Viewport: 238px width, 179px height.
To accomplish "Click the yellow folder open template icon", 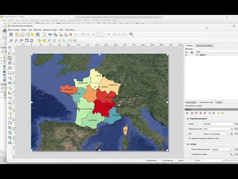I will 32,34.
